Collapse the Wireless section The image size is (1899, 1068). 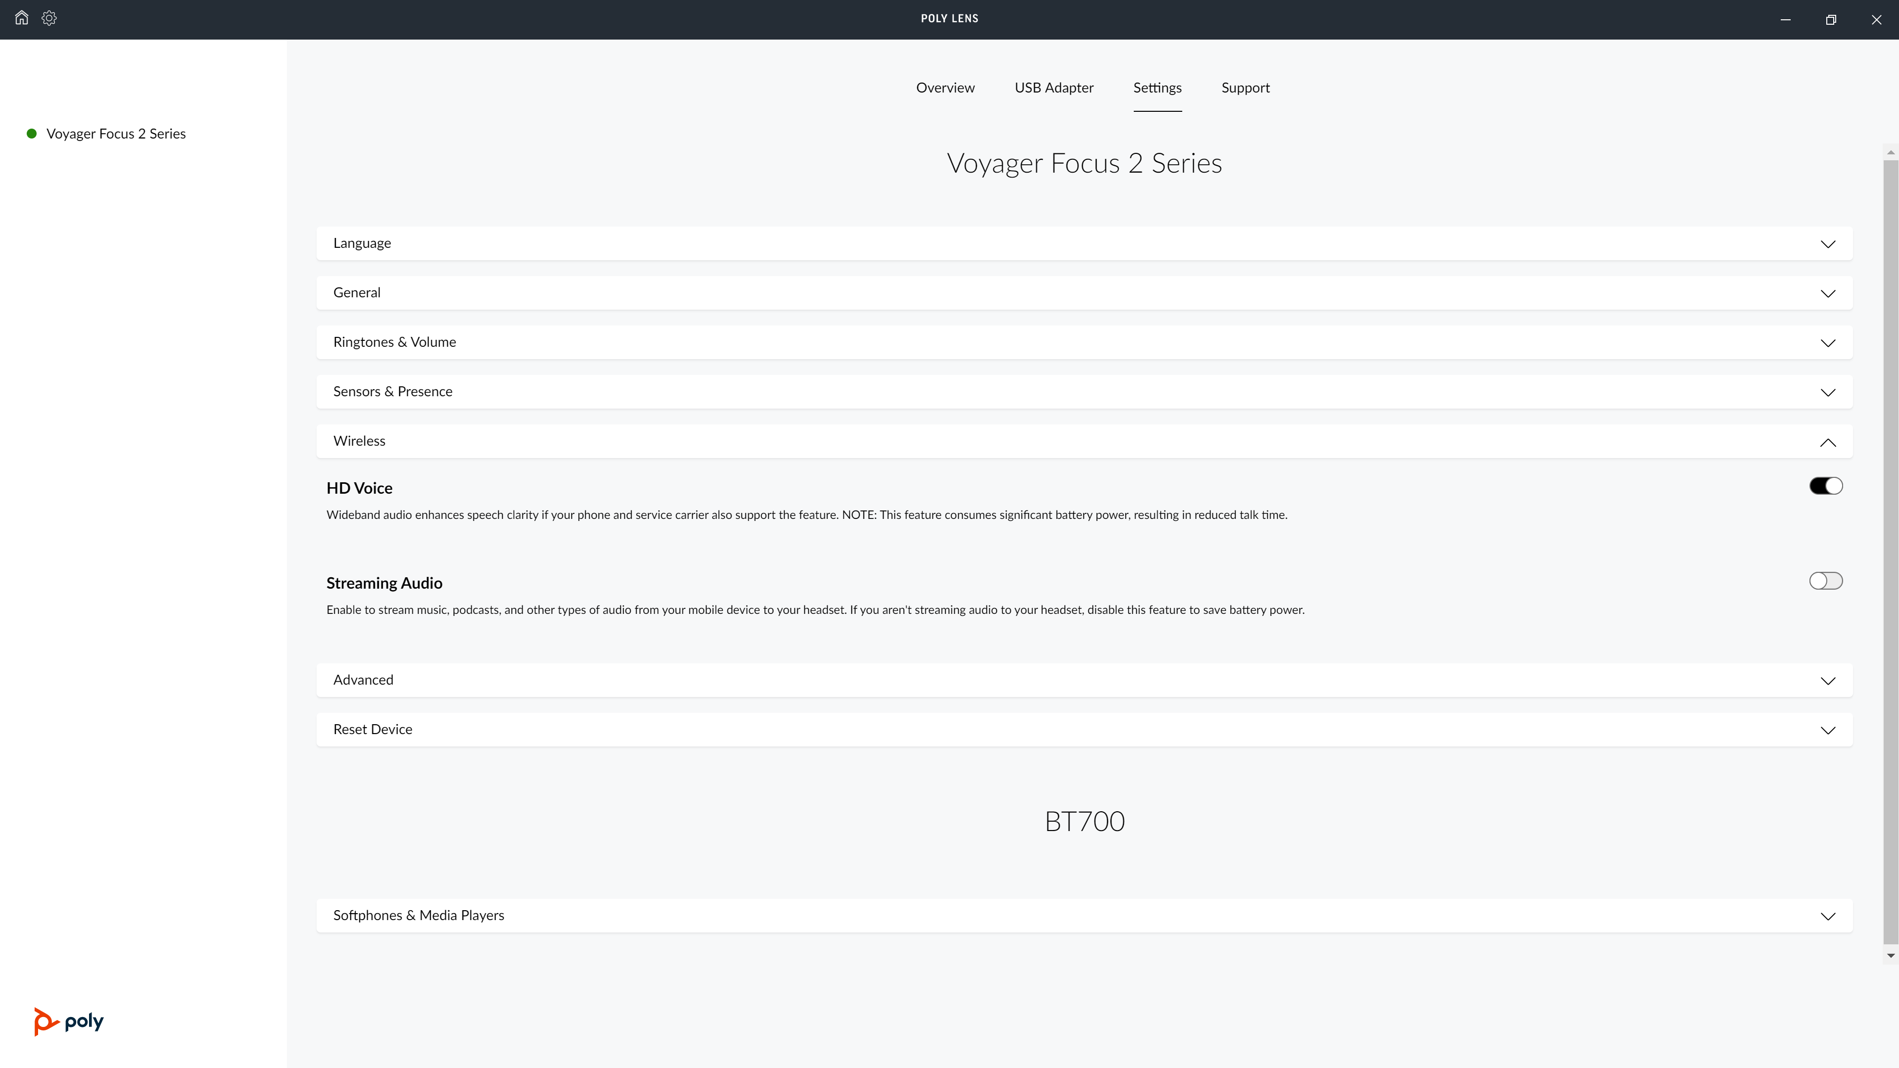[x=1827, y=442]
